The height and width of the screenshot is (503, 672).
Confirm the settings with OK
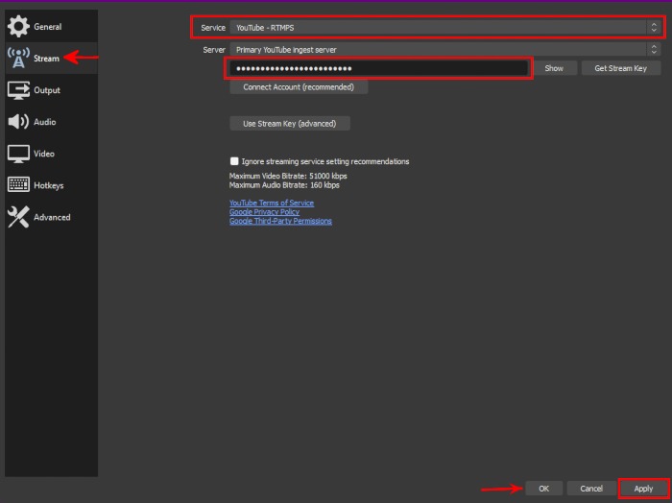click(544, 489)
